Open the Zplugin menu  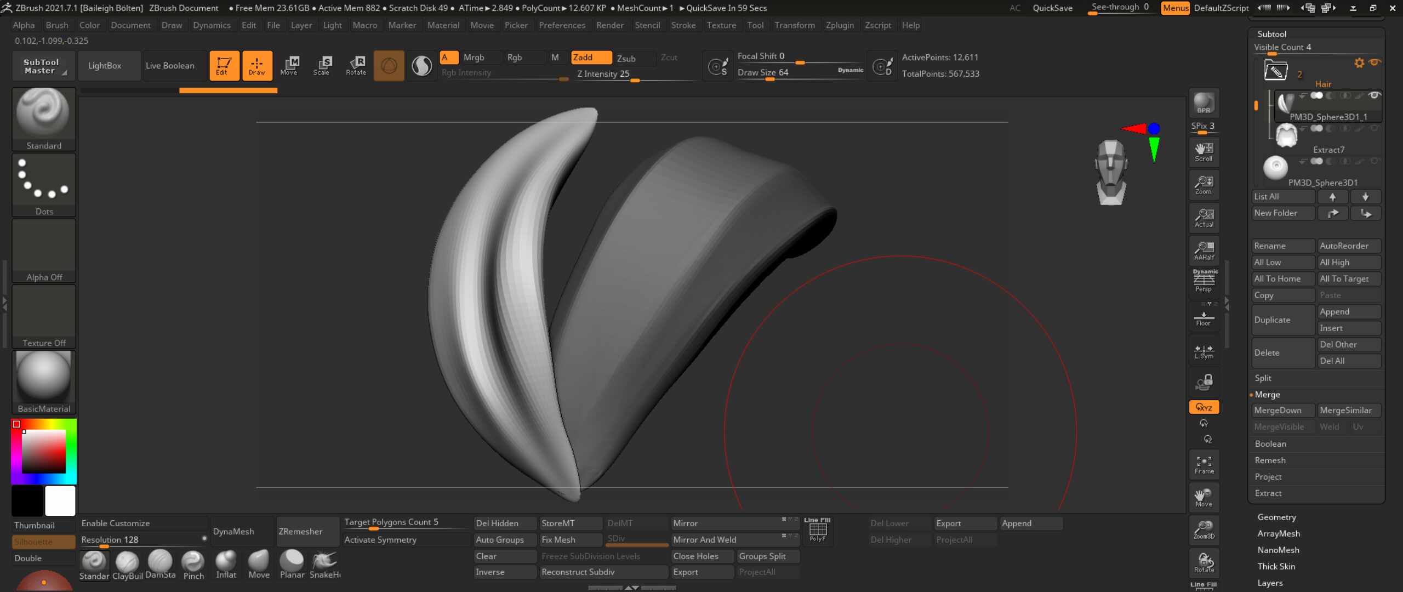[x=840, y=25]
